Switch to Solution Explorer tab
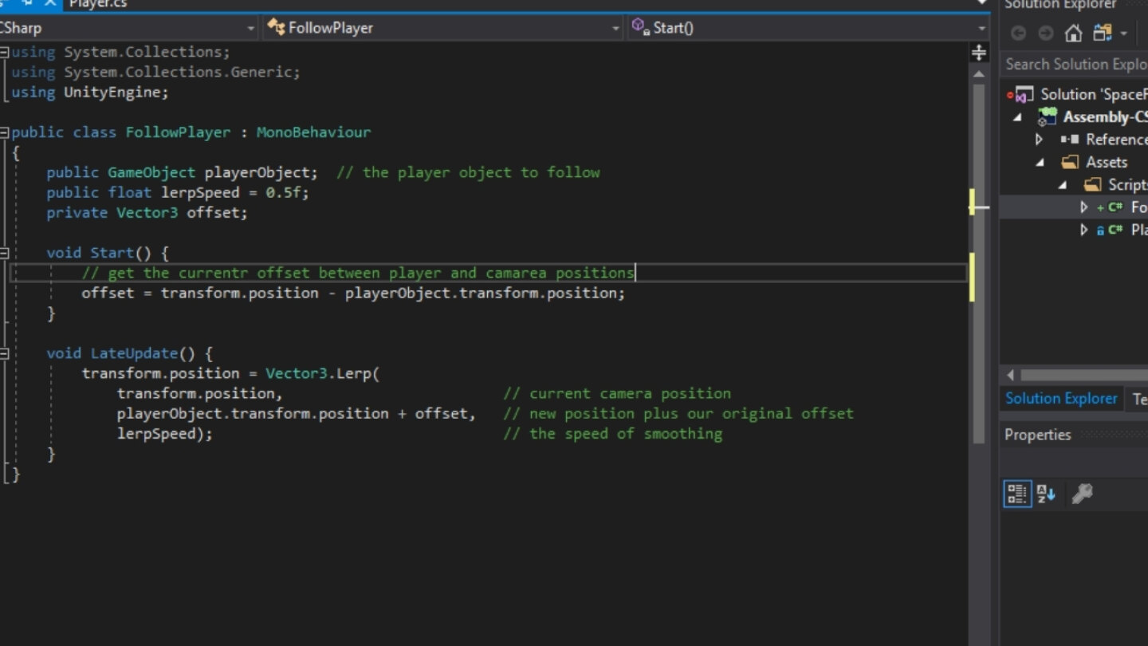This screenshot has height=646, width=1148. [x=1061, y=399]
